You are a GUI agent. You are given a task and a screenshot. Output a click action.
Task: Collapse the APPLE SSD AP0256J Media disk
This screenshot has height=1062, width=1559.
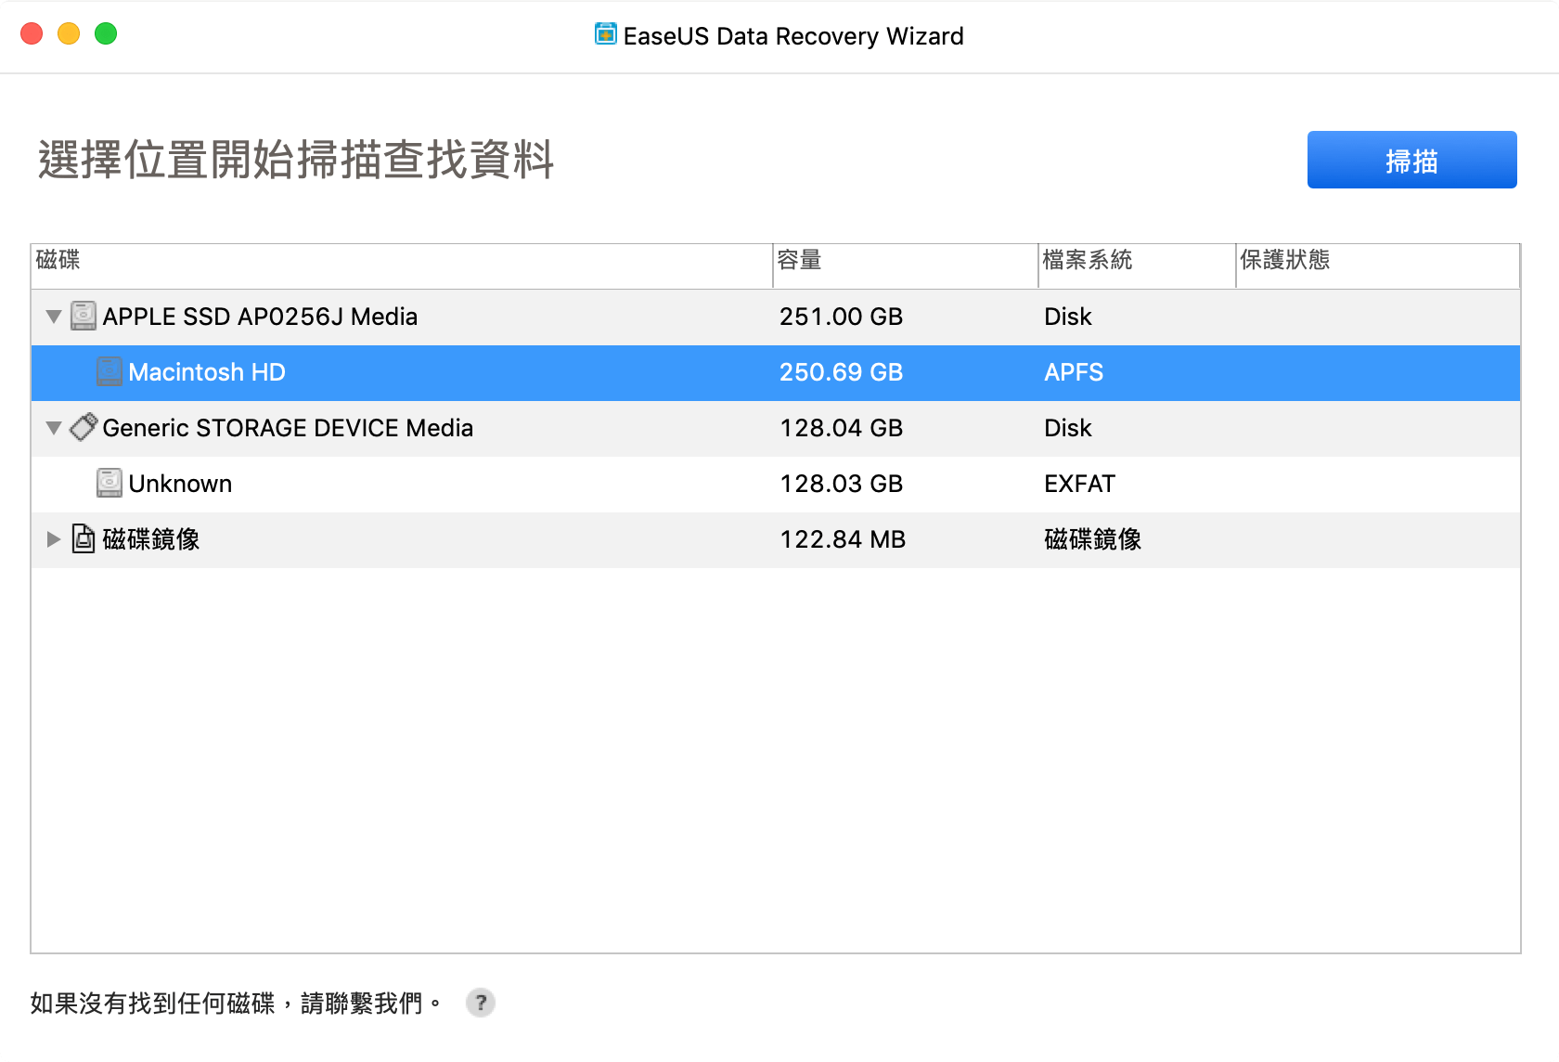(54, 317)
